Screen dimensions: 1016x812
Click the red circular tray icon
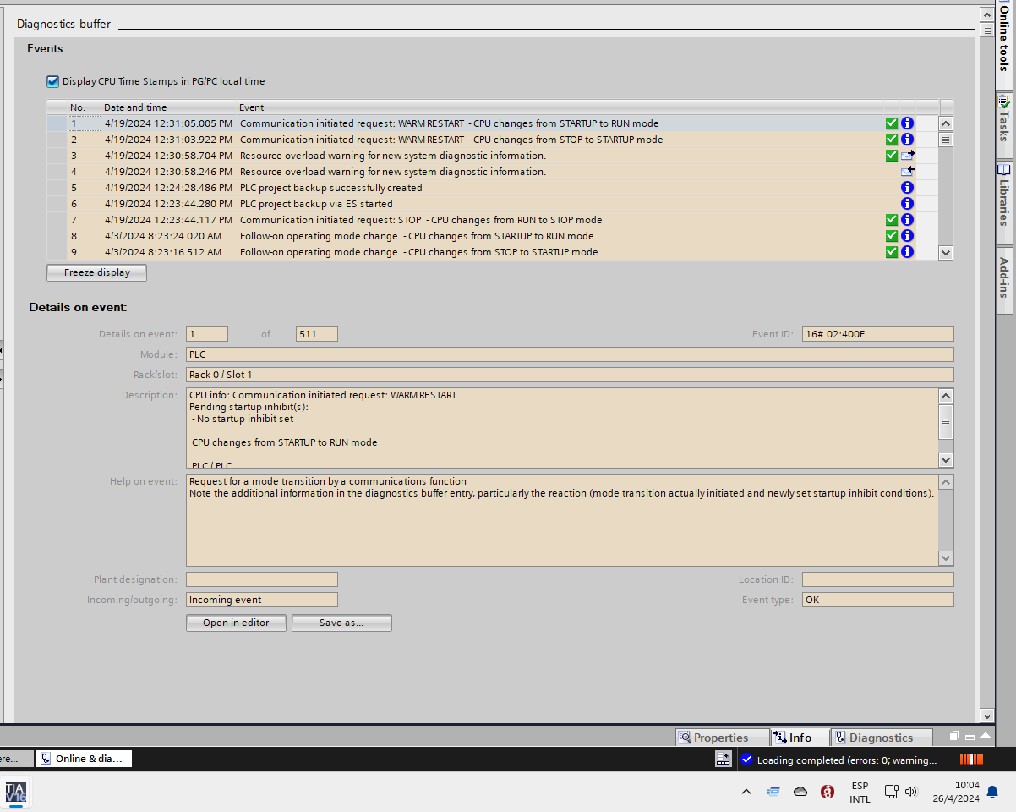[x=828, y=792]
